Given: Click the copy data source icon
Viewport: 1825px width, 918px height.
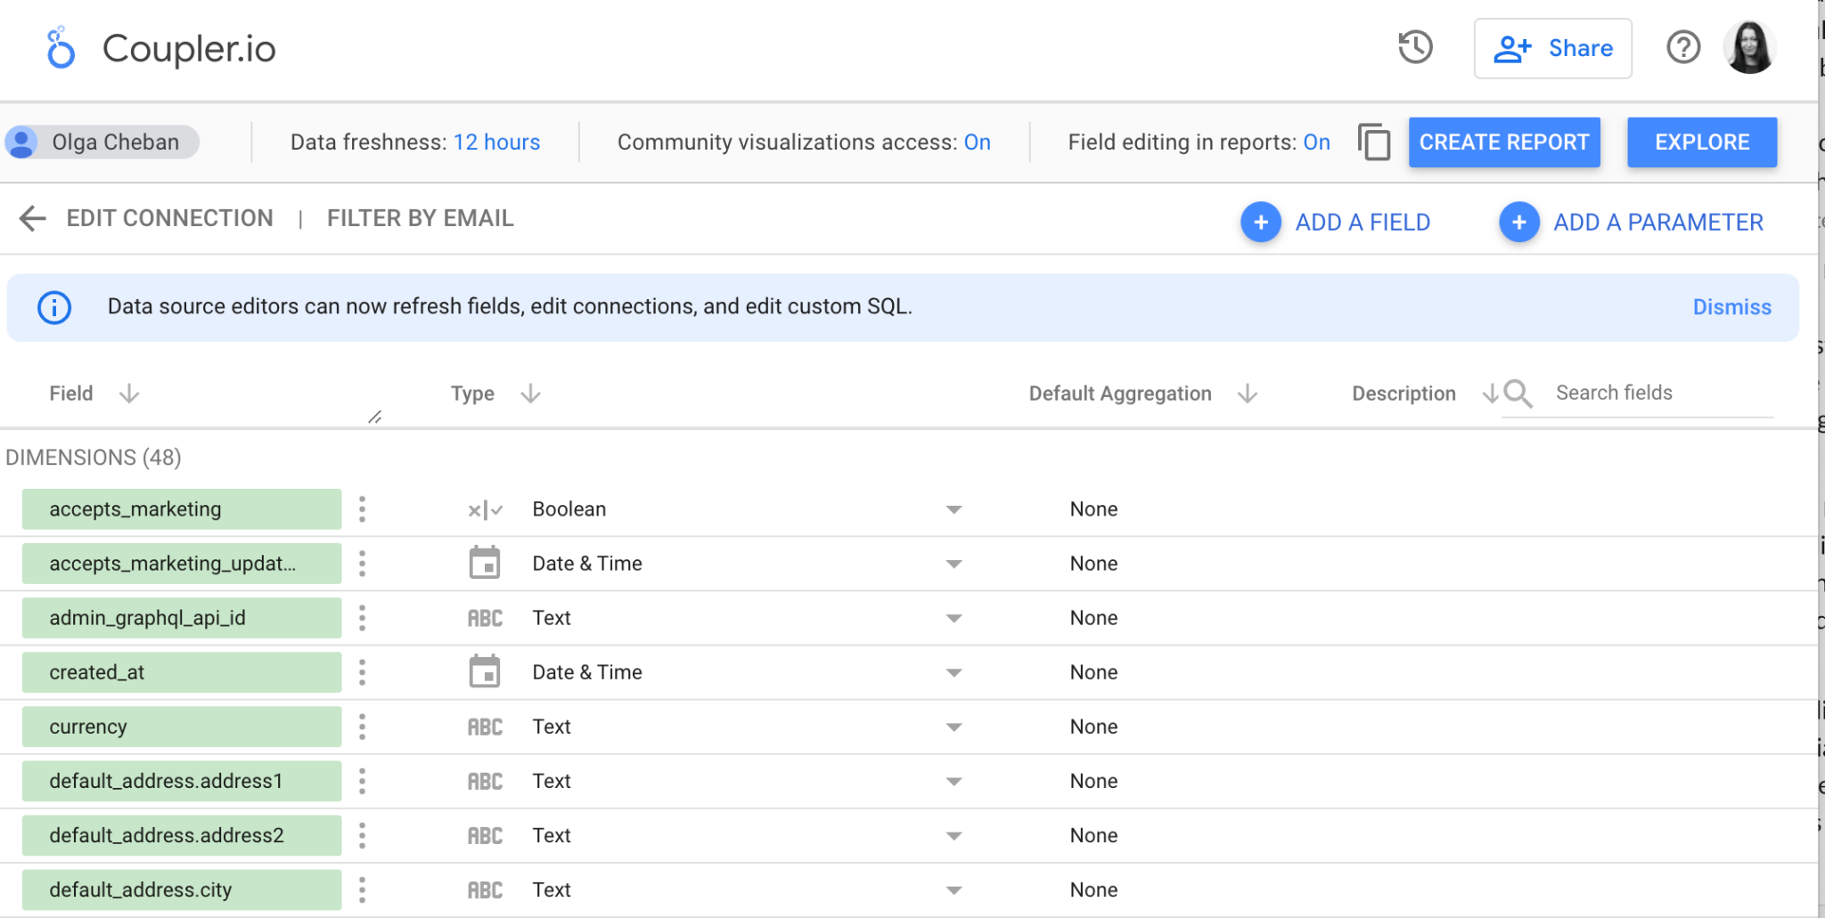Looking at the screenshot, I should point(1373,142).
